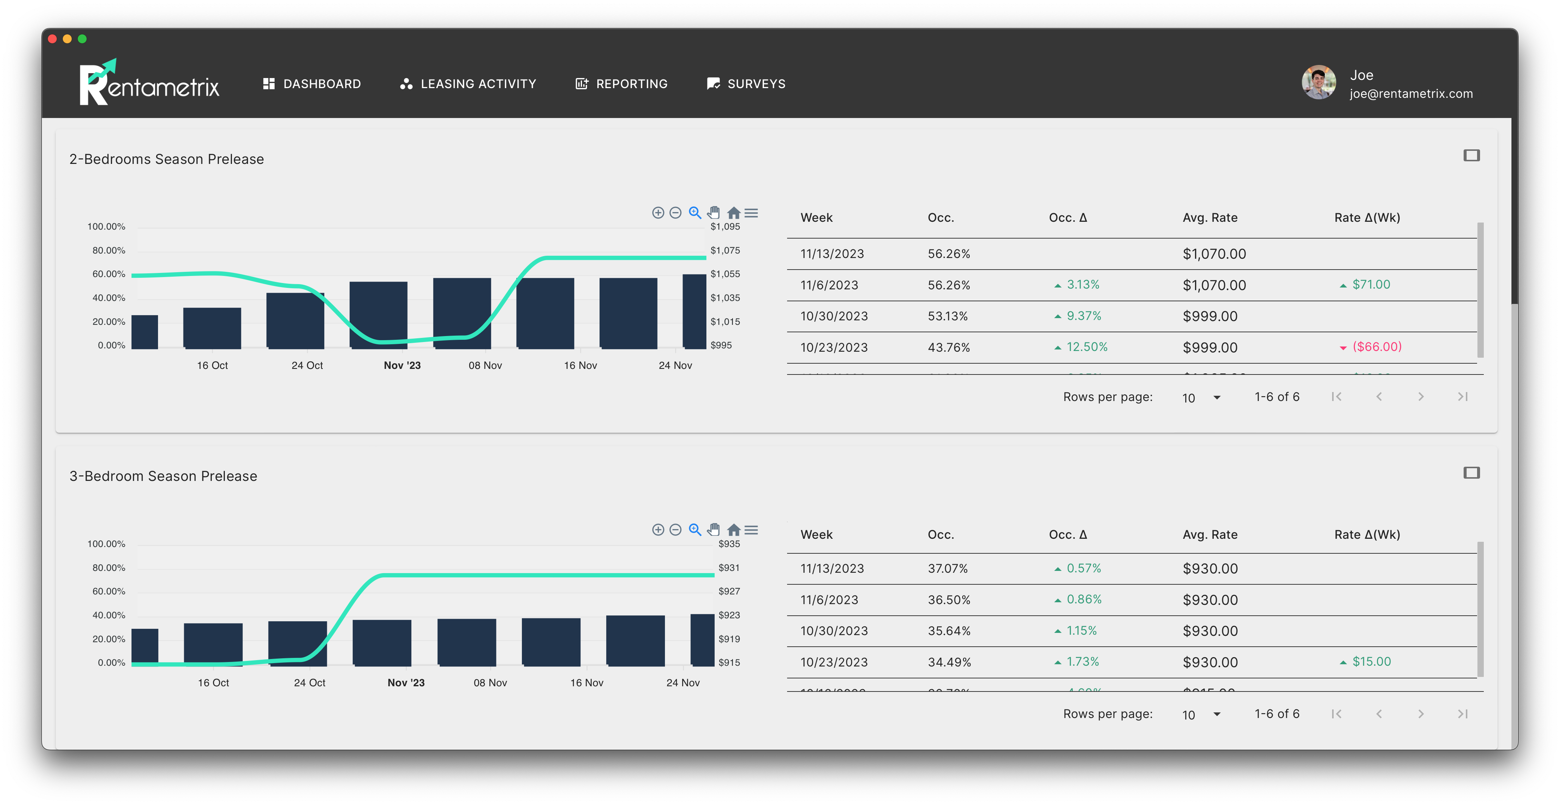This screenshot has height=805, width=1560.
Task: Activate the pan hand tool on 3-Bedroom chart
Action: 714,529
